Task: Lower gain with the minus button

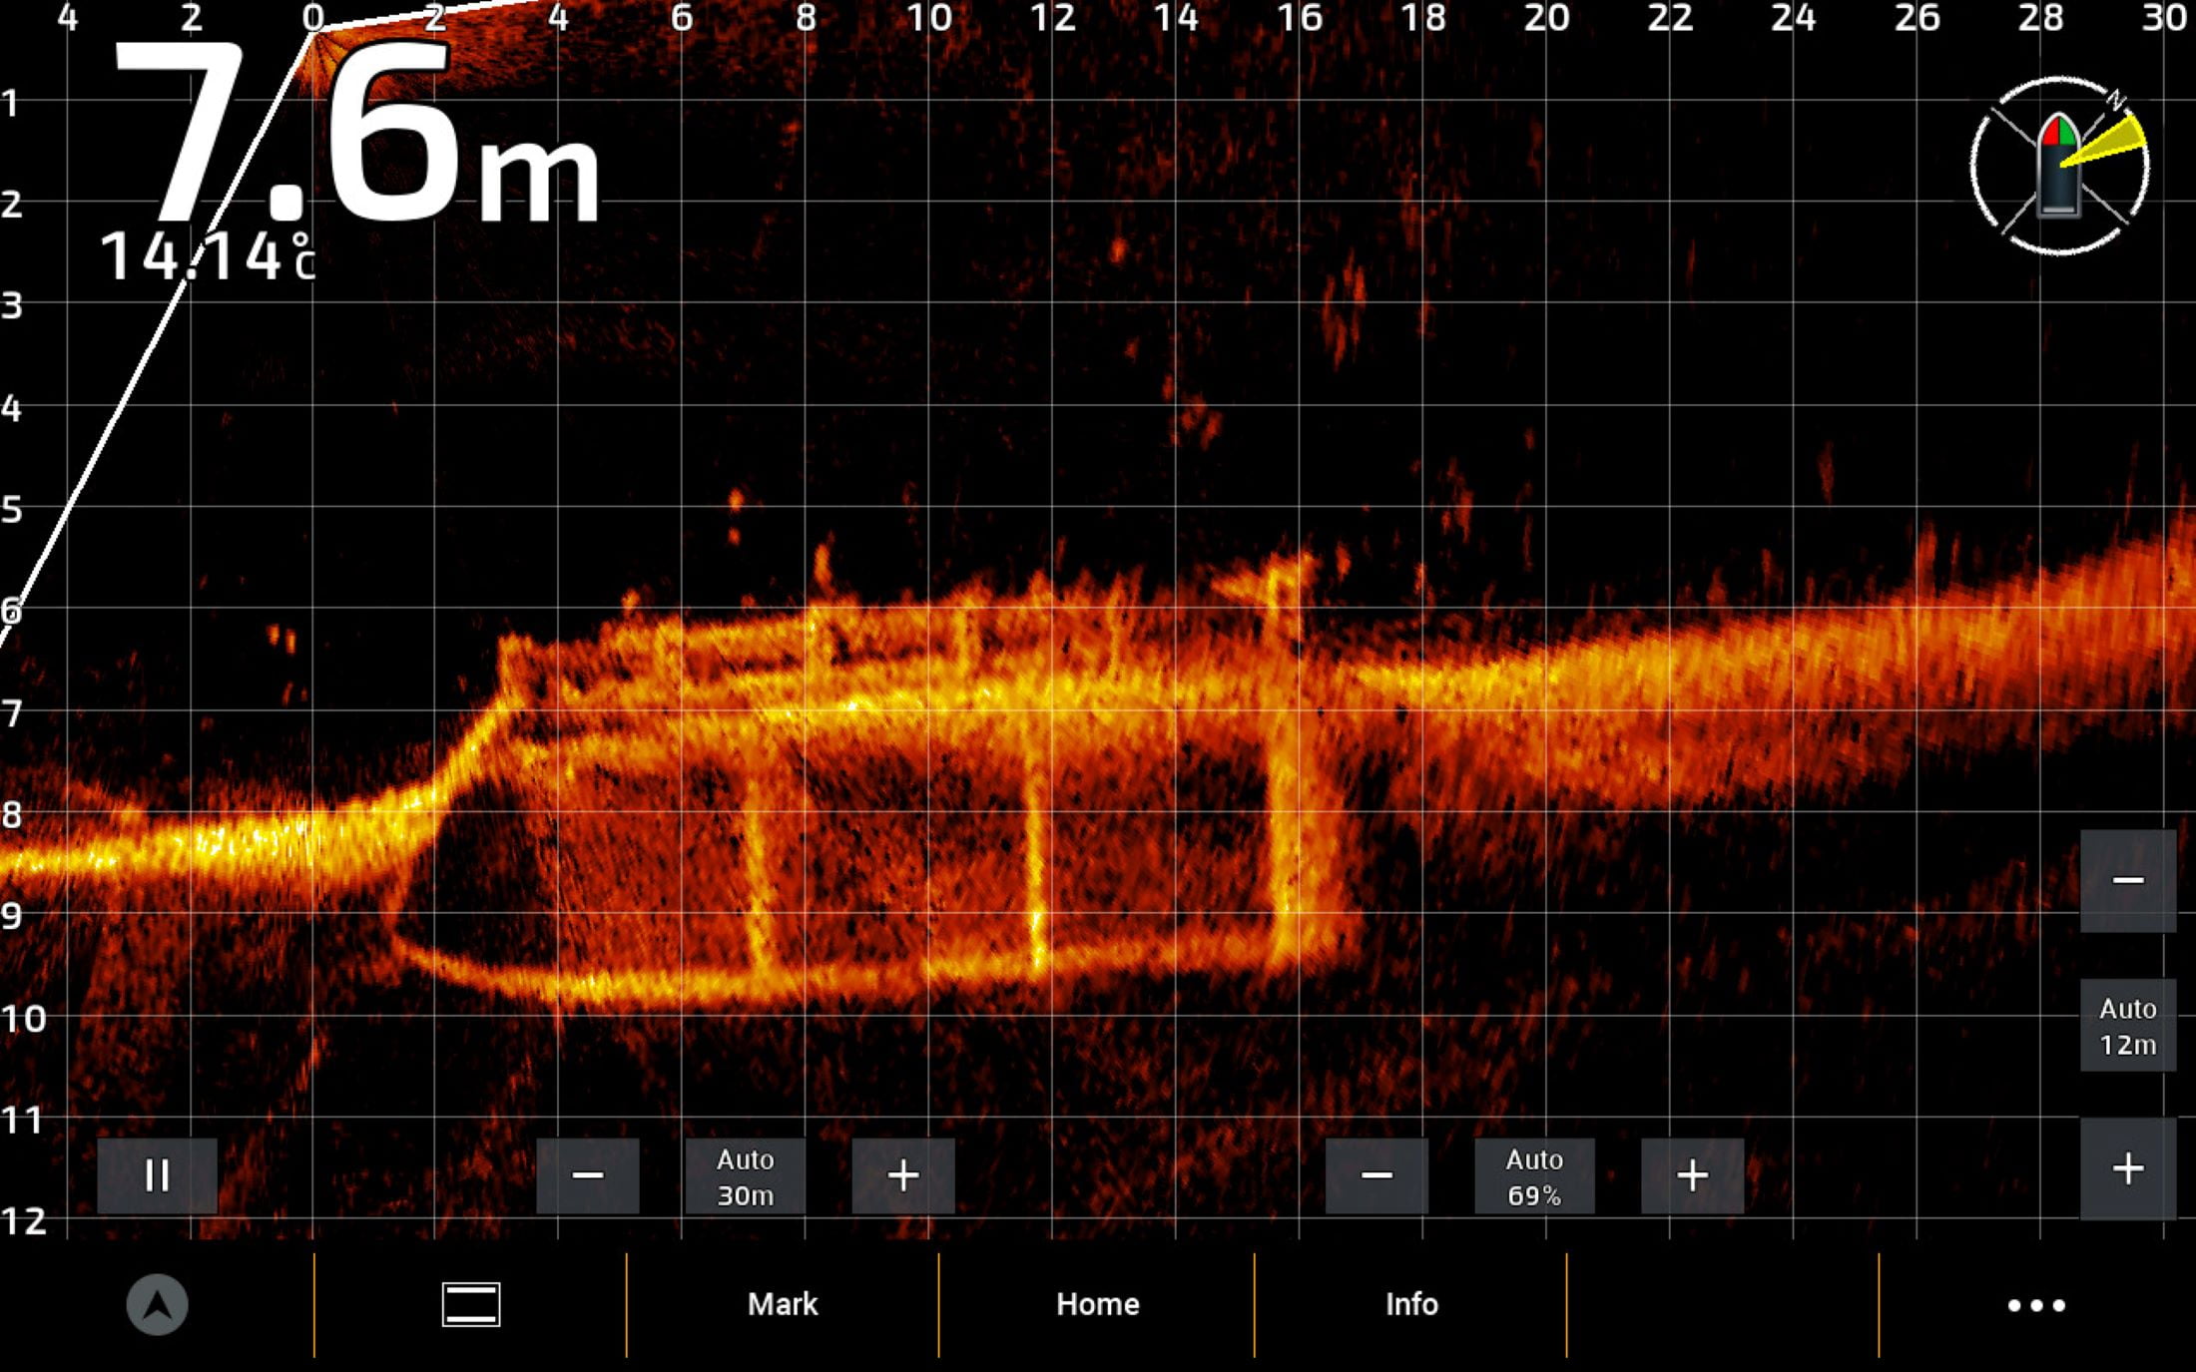Action: pyautogui.click(x=1376, y=1175)
